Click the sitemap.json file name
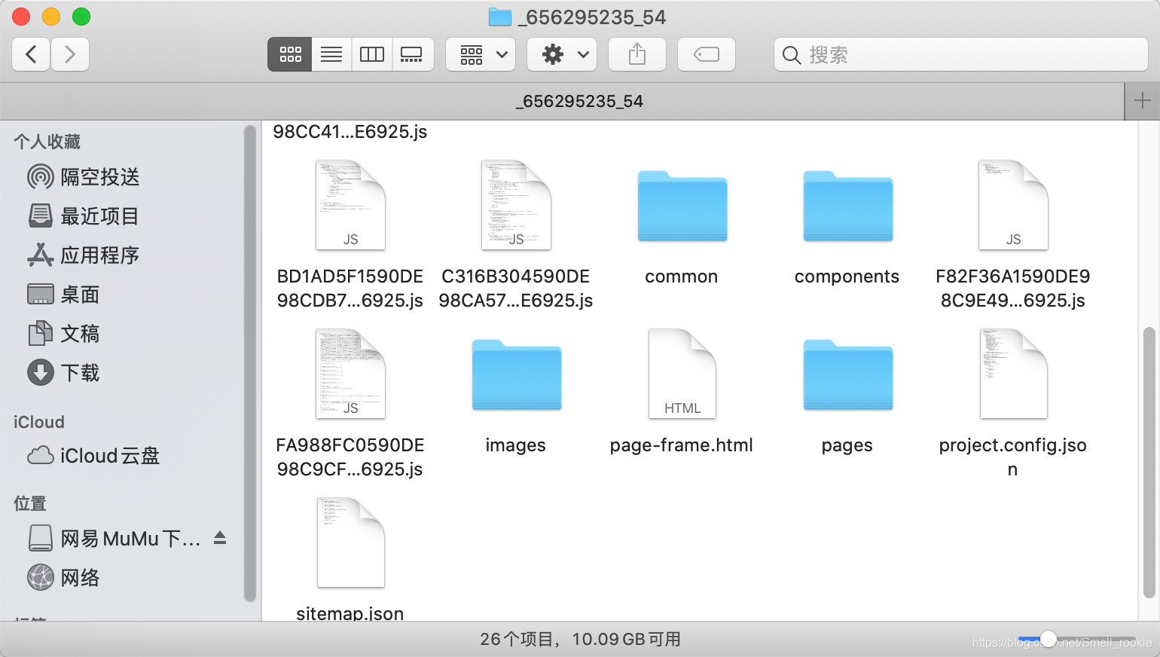 350,613
